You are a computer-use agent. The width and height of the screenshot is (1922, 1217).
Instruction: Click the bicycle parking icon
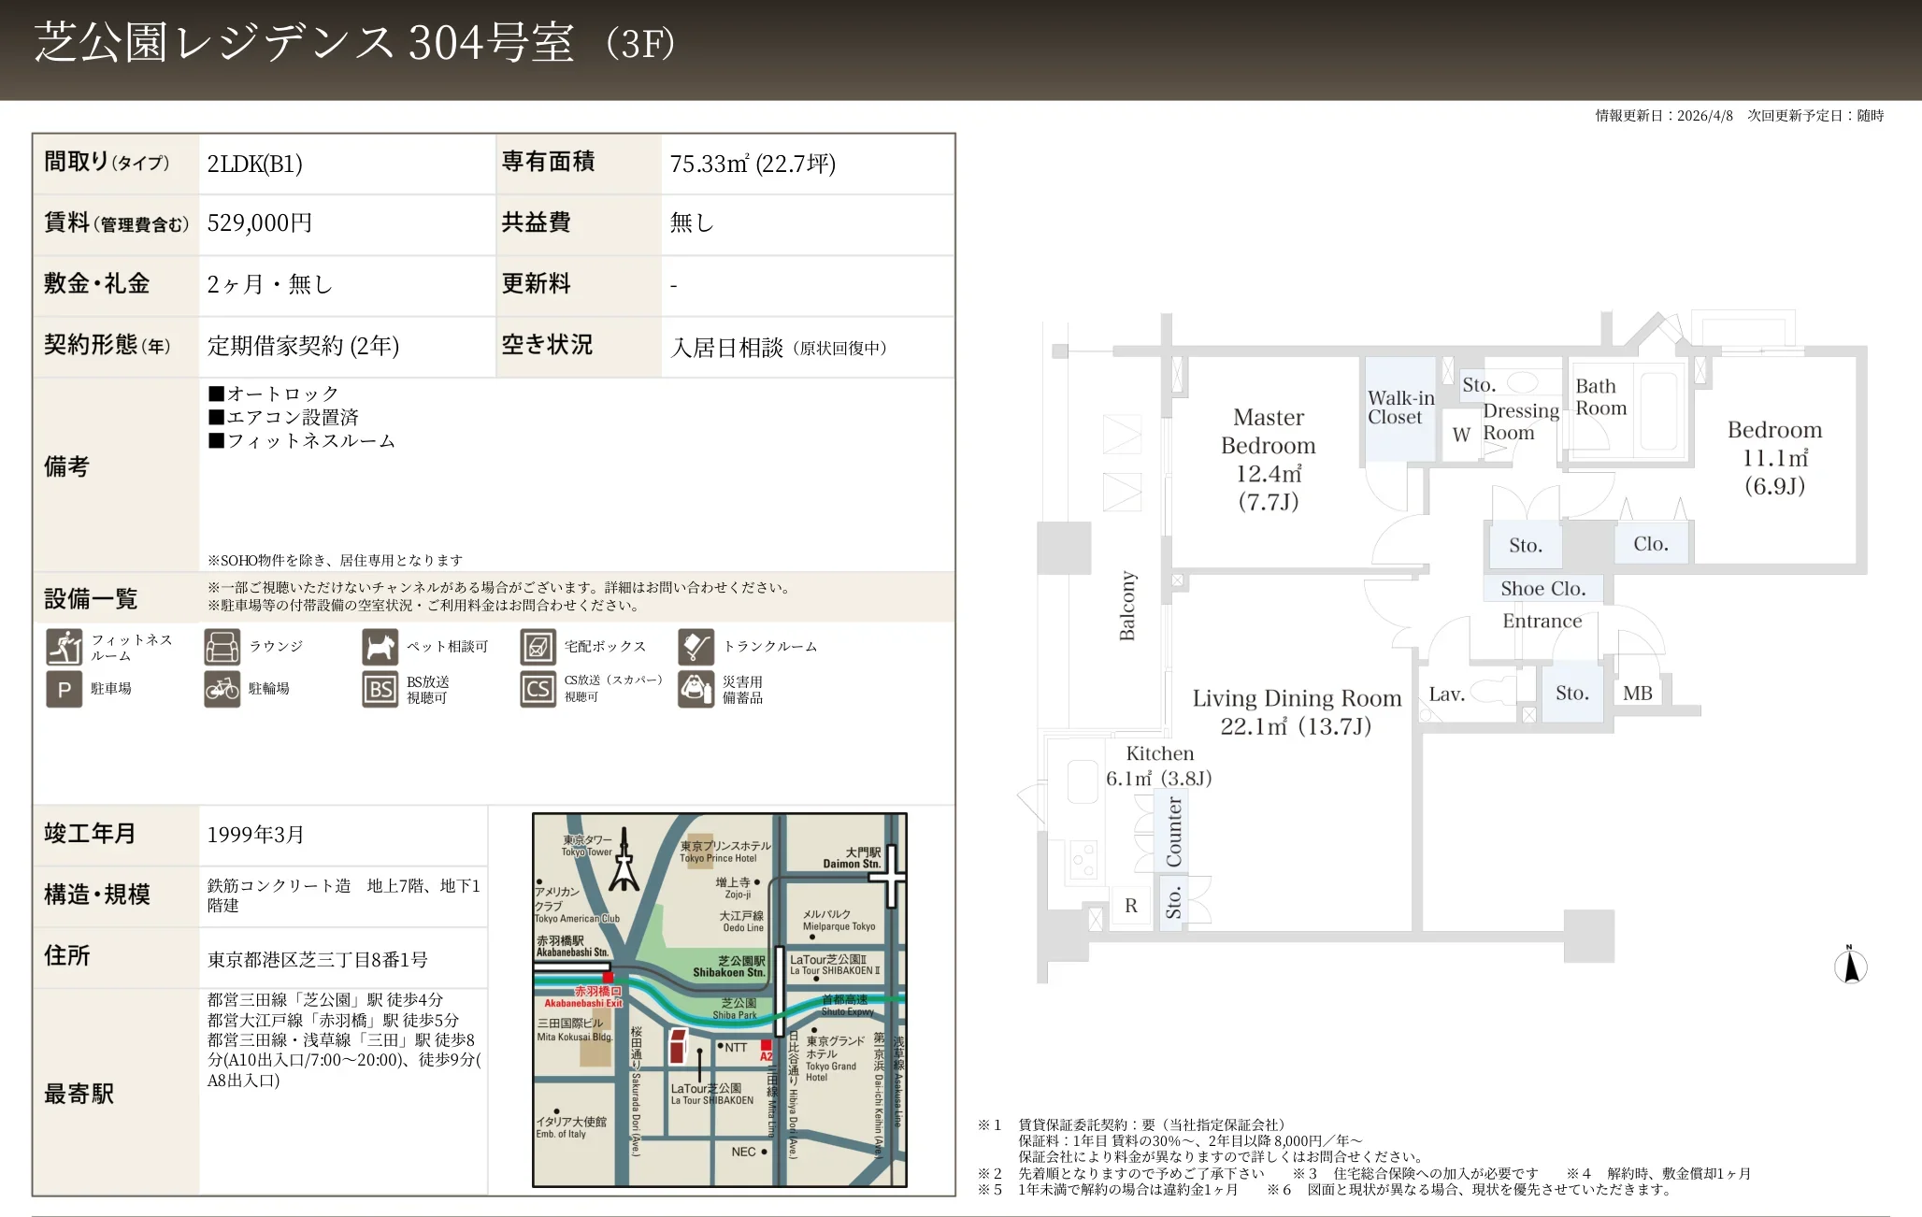[x=222, y=690]
